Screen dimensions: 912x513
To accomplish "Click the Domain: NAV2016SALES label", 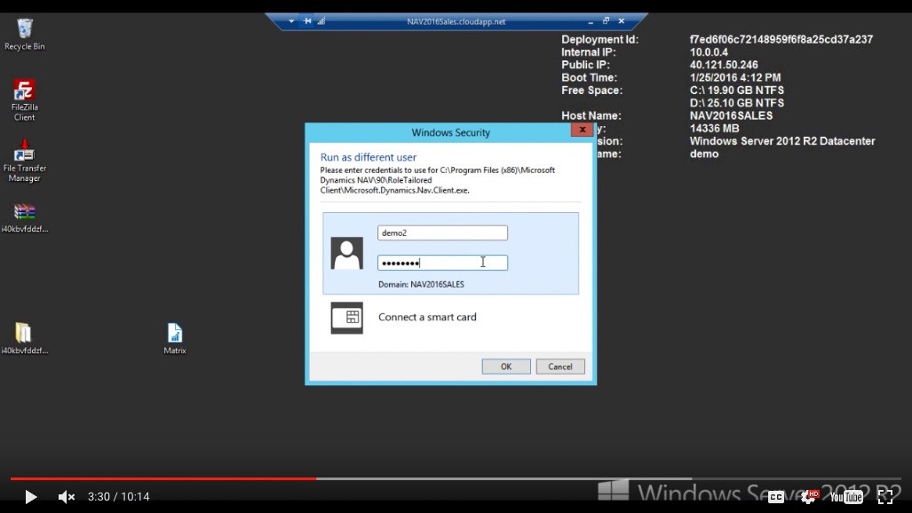I will (x=421, y=284).
